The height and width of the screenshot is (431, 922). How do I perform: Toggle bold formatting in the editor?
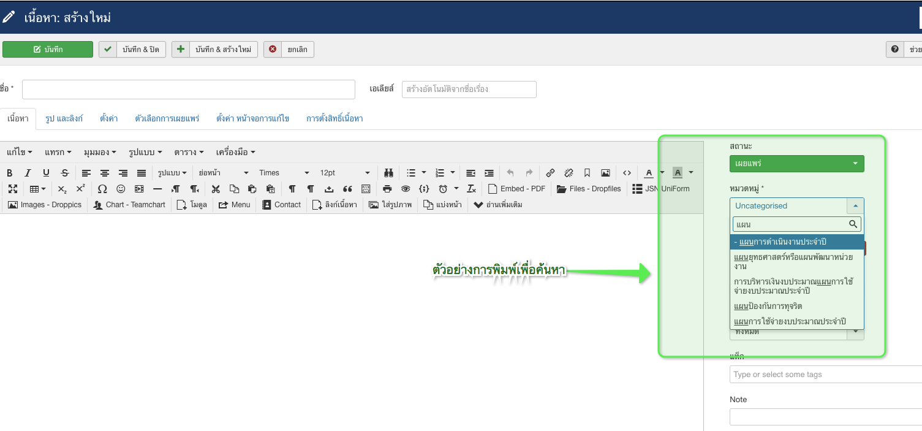tap(9, 173)
